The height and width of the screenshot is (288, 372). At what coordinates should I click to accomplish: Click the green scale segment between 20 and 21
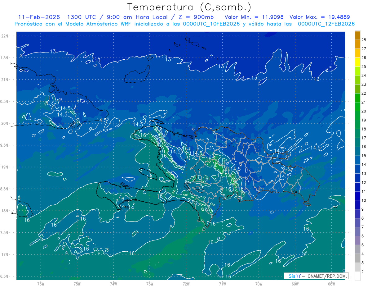(x=357, y=107)
